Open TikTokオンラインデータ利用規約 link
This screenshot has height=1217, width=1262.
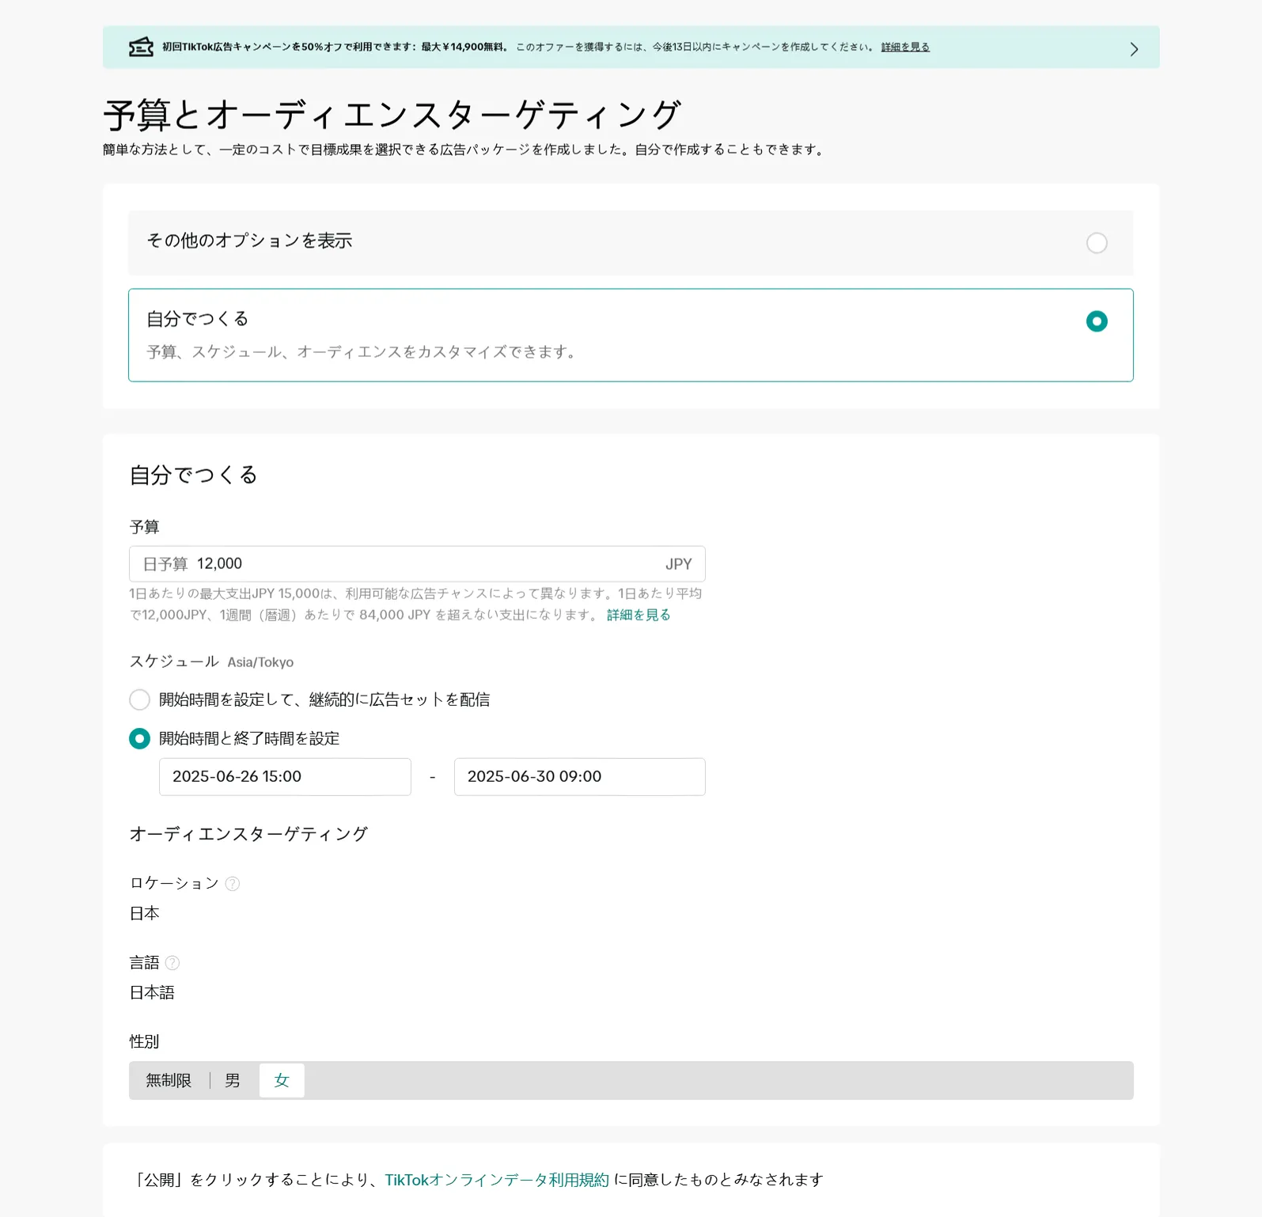pos(497,1180)
